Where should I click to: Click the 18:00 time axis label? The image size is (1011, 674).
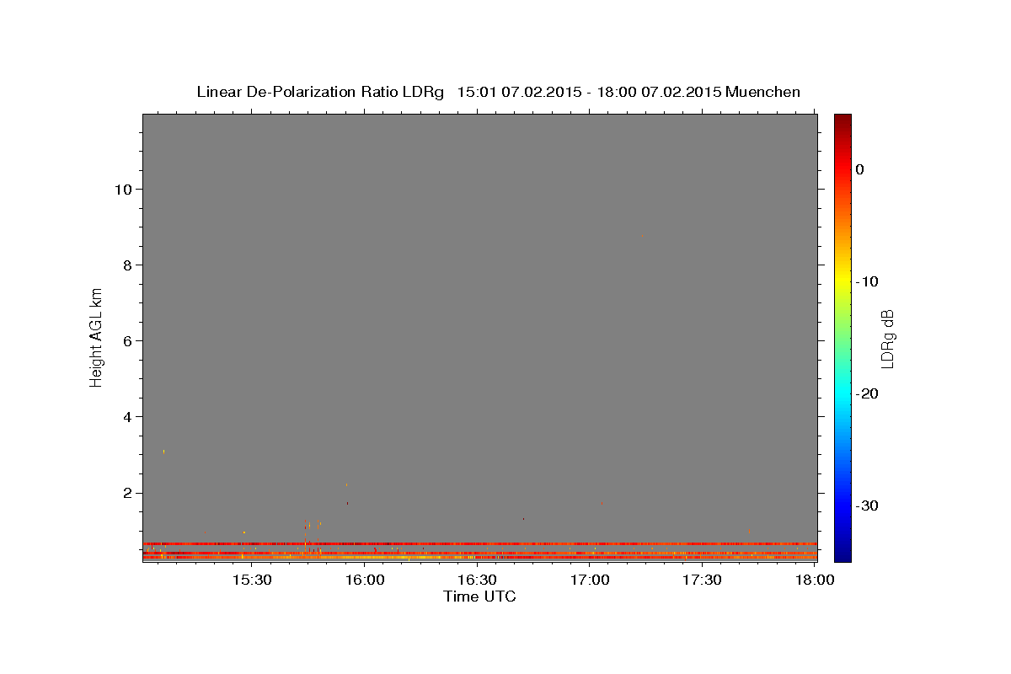click(815, 580)
